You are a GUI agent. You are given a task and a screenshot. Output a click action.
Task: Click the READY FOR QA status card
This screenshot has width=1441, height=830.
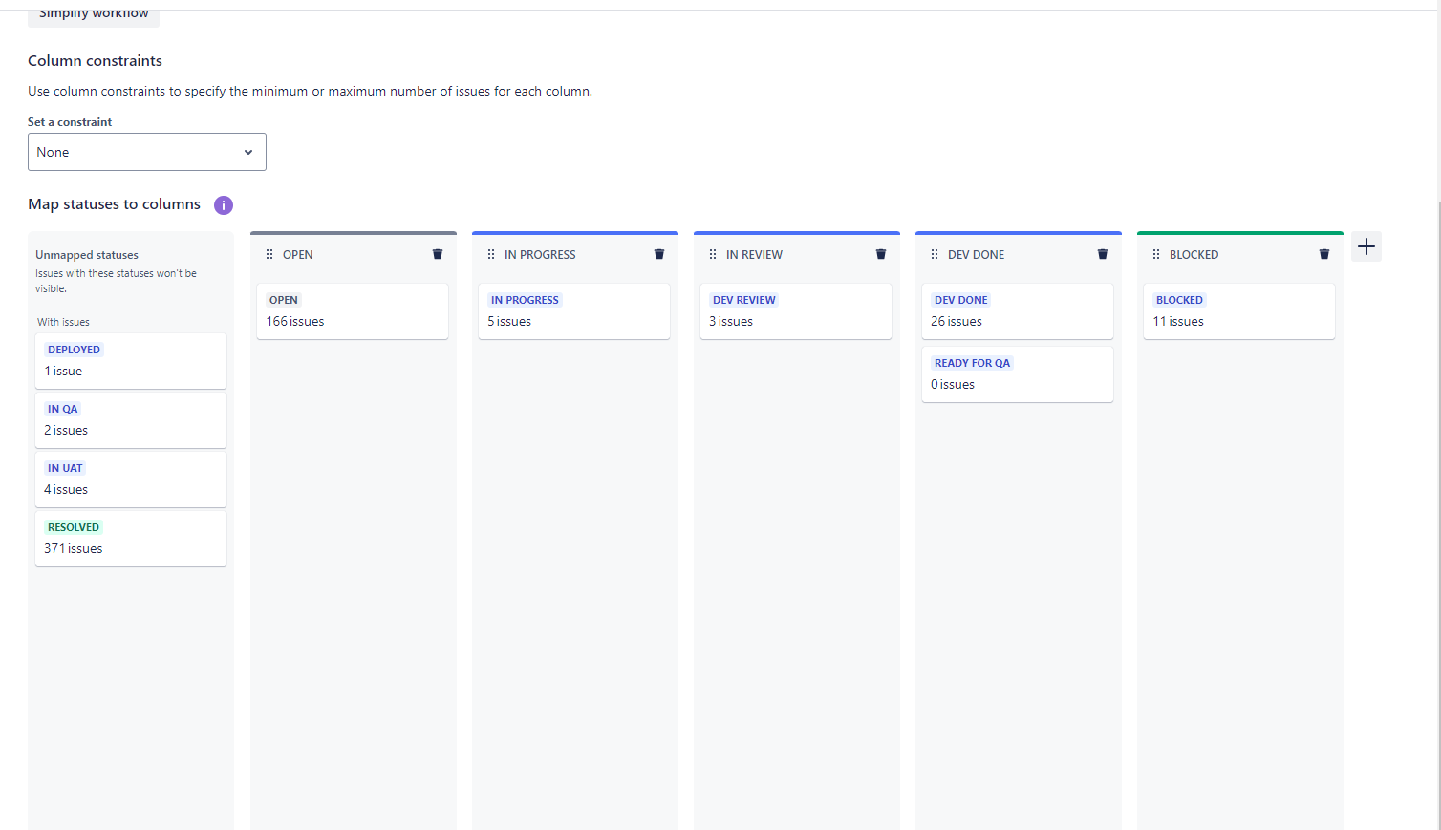[1017, 373]
